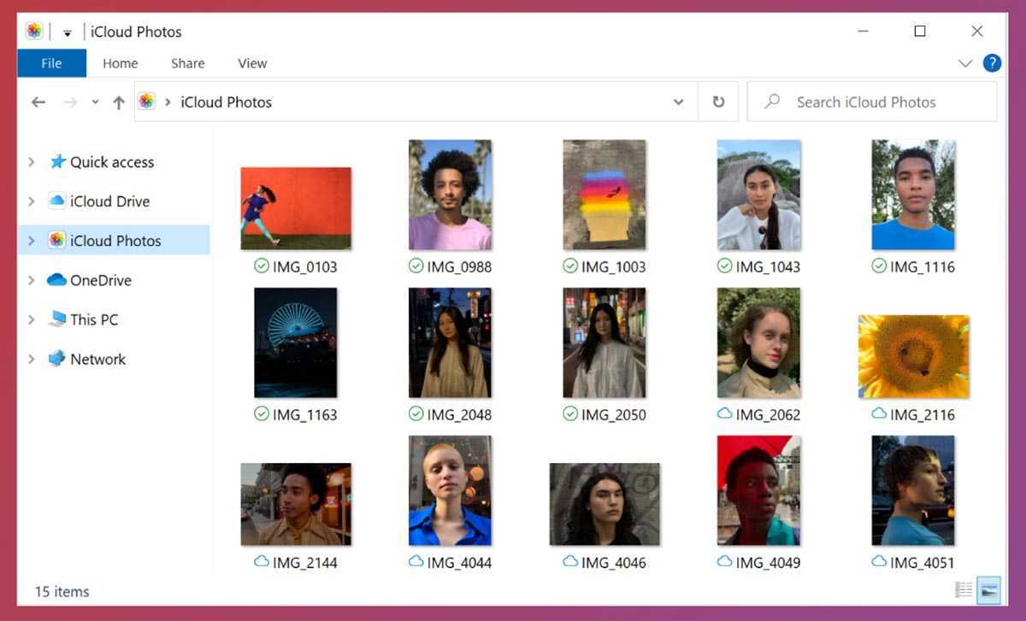1026x621 pixels.
Task: Open the recent locations dropdown arrow
Action: [x=95, y=103]
